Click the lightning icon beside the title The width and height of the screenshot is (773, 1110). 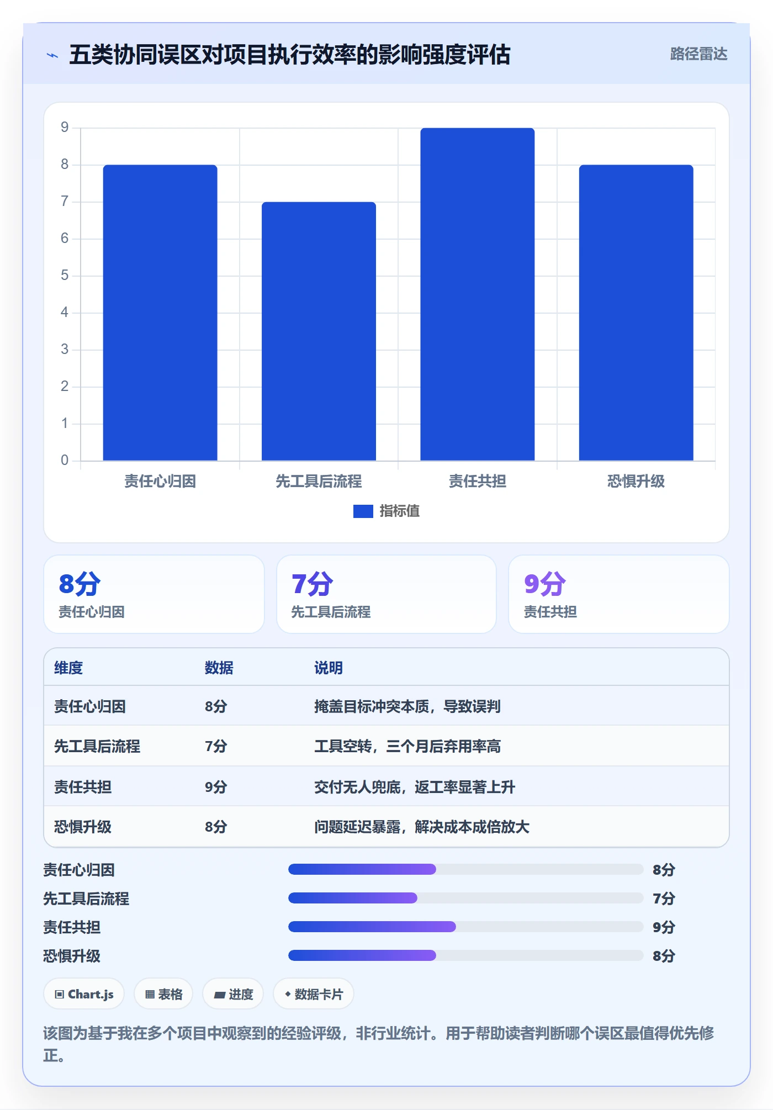pyautogui.click(x=52, y=55)
